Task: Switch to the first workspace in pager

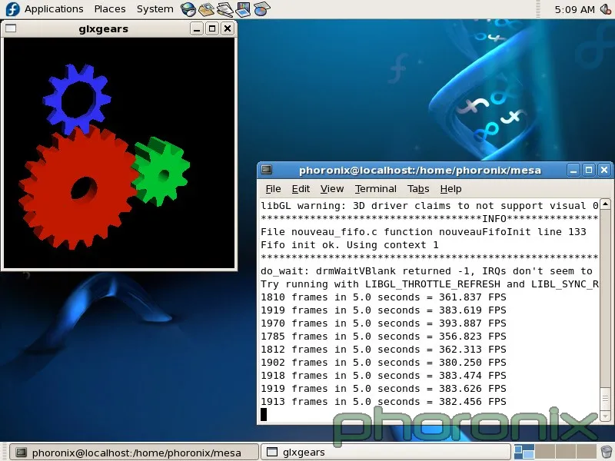Action: [x=524, y=452]
